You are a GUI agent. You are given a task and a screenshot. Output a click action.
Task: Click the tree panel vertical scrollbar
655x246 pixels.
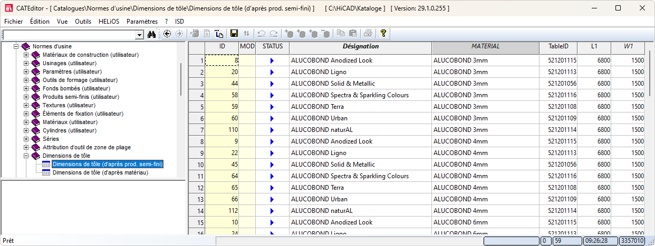(x=181, y=79)
